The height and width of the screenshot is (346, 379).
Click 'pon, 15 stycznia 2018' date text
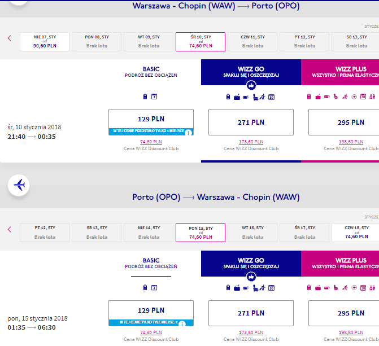[37, 318]
